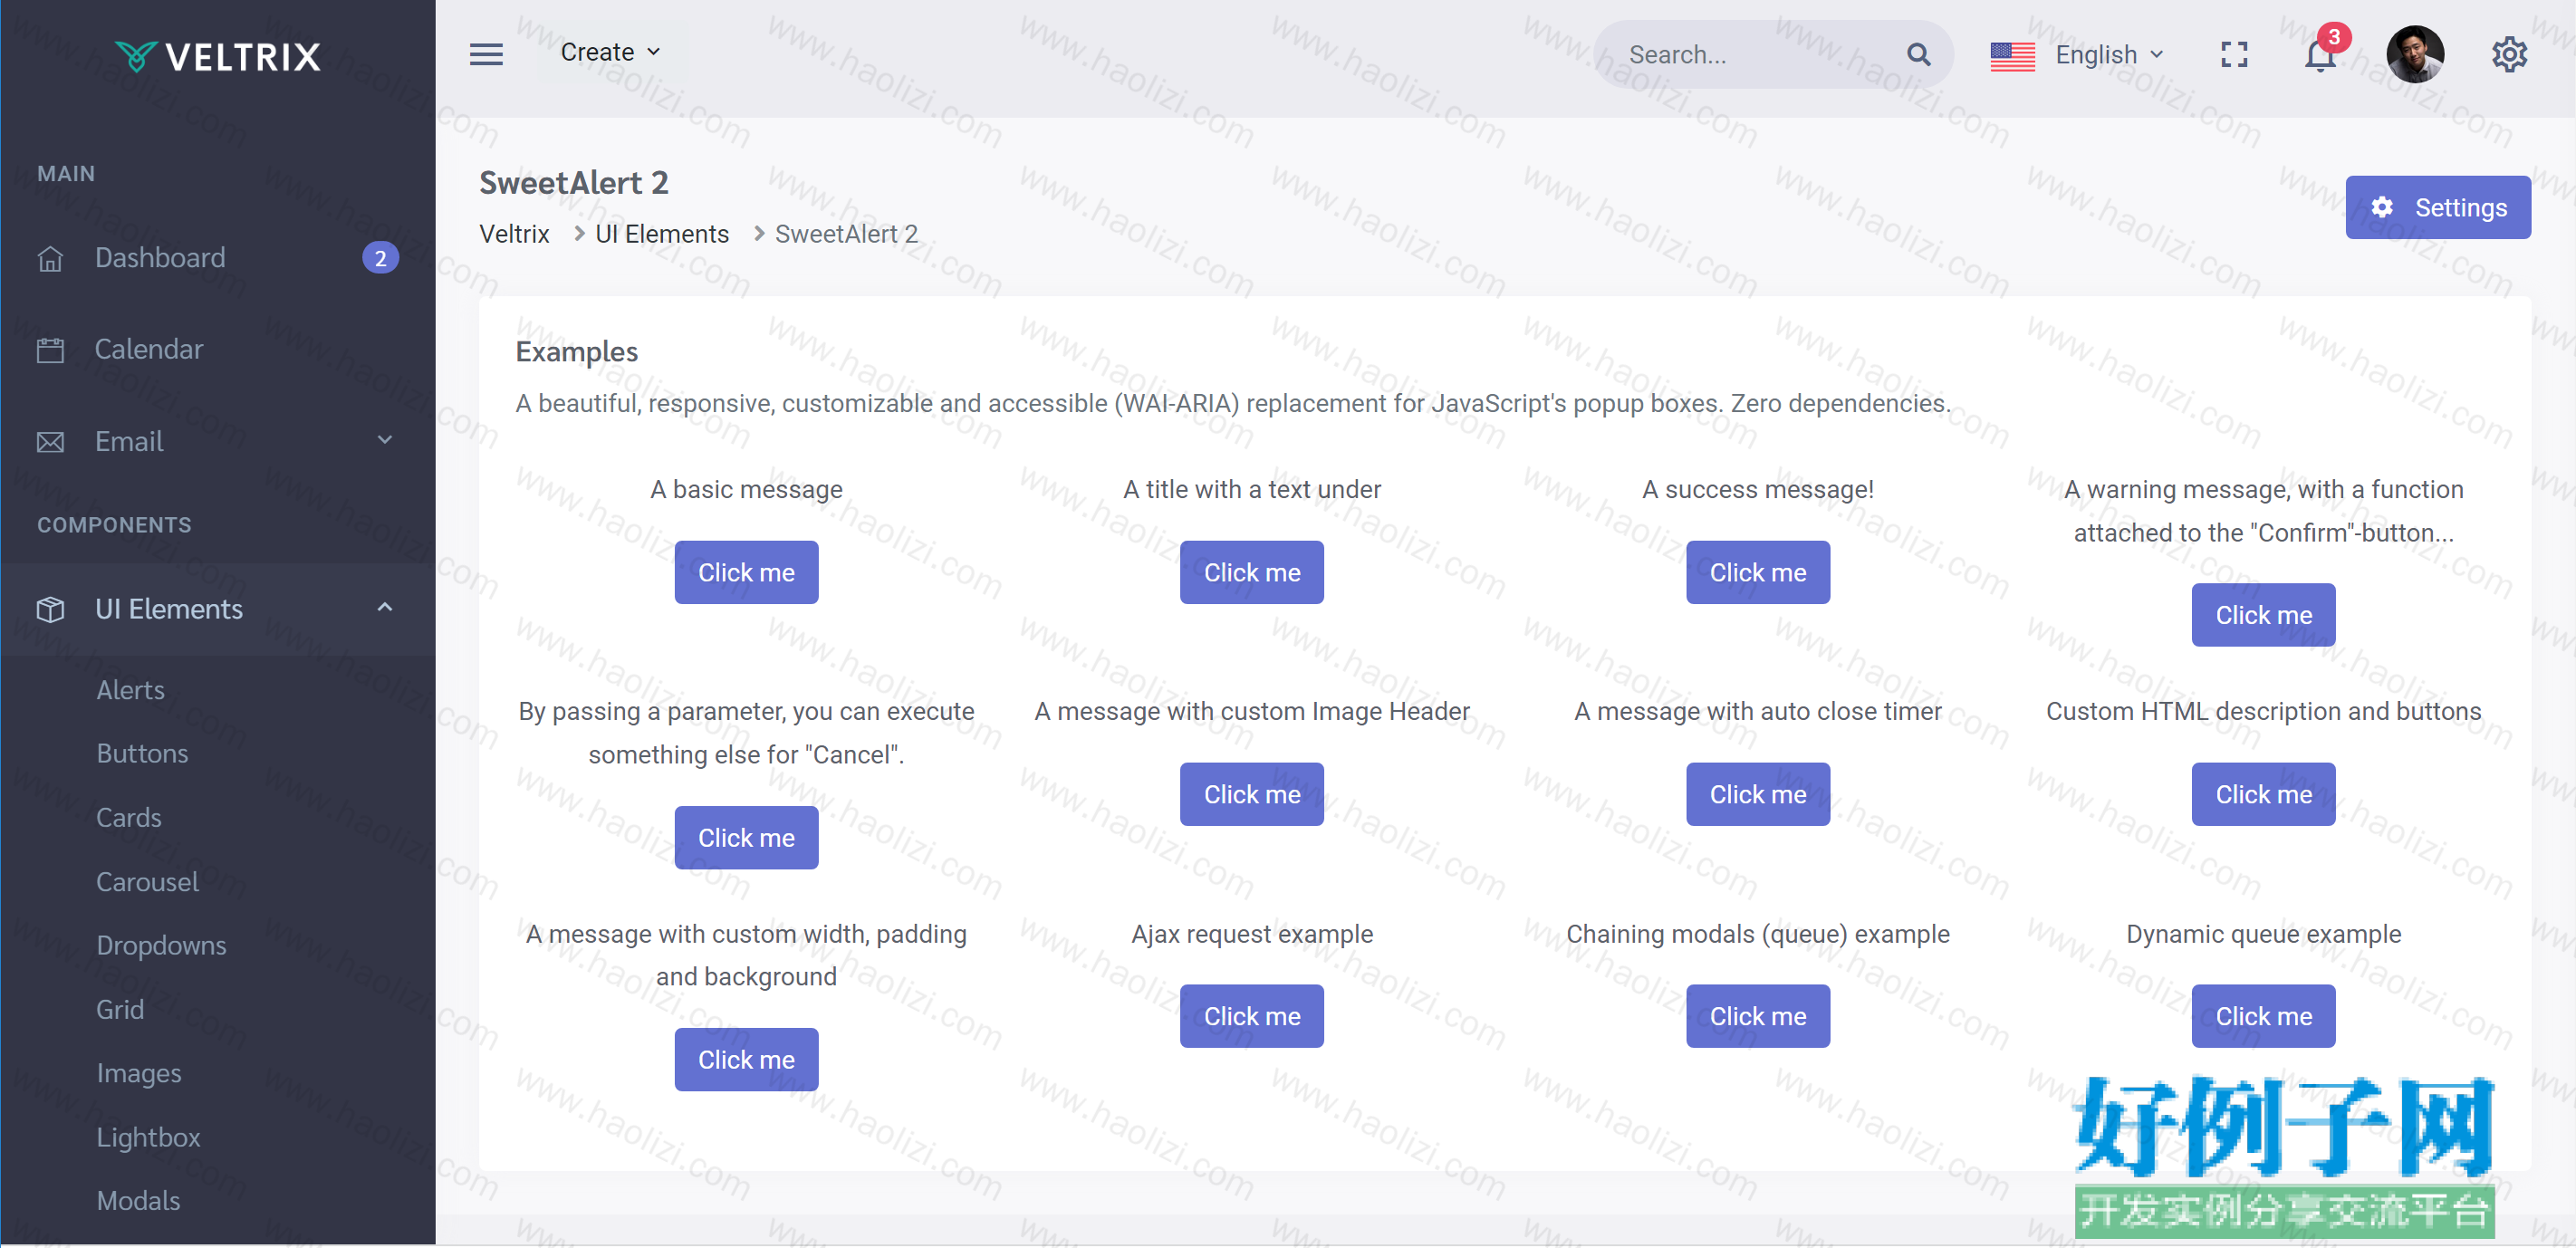The image size is (2576, 1248).
Task: Click the UI Elements box icon
Action: [x=50, y=609]
